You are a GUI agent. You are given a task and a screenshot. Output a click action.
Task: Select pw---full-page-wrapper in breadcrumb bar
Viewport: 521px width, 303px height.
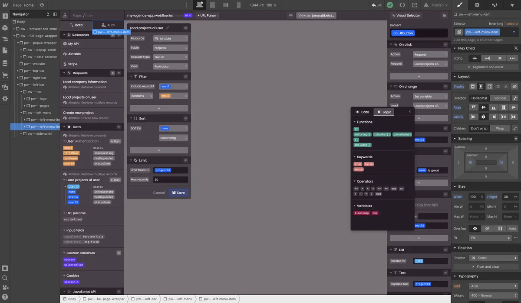coord(103,299)
